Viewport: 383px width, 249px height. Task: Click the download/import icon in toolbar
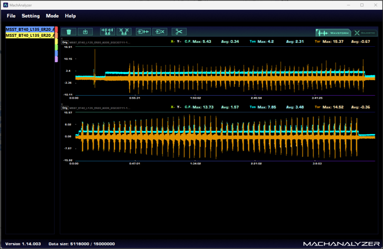click(85, 32)
